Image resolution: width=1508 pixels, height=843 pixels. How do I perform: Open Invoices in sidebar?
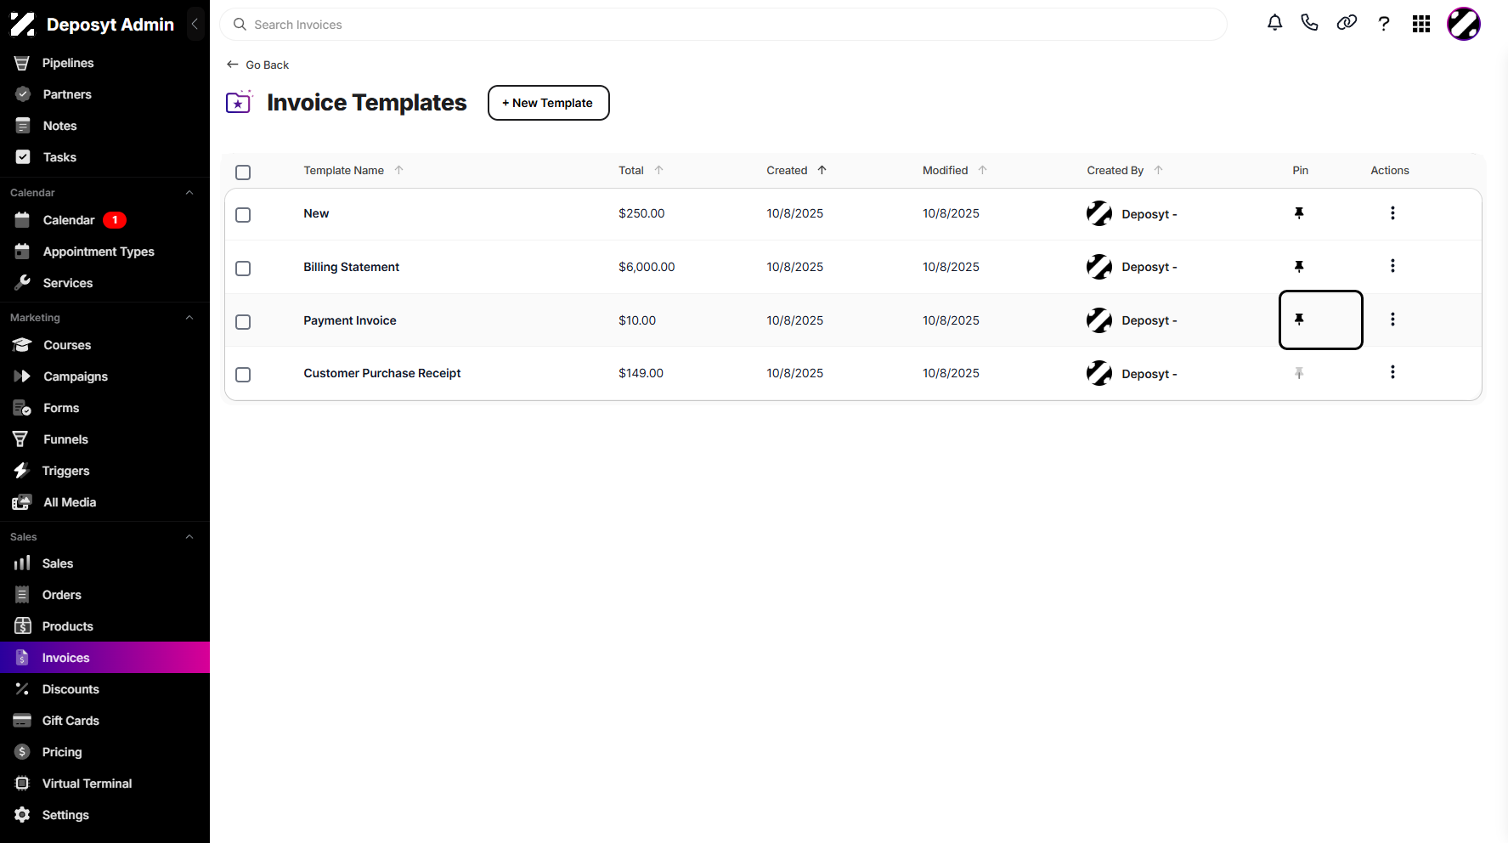pyautogui.click(x=104, y=658)
